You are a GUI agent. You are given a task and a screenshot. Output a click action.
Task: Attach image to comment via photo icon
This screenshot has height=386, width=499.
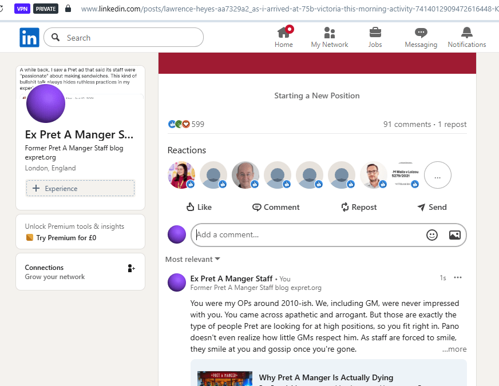tap(454, 234)
